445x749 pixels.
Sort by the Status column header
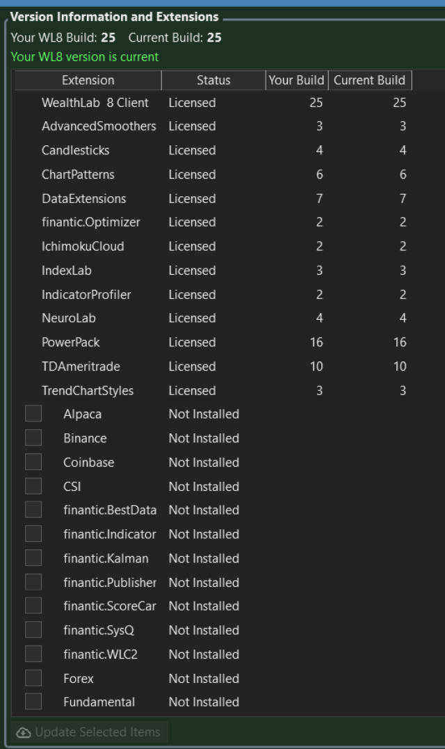click(213, 80)
